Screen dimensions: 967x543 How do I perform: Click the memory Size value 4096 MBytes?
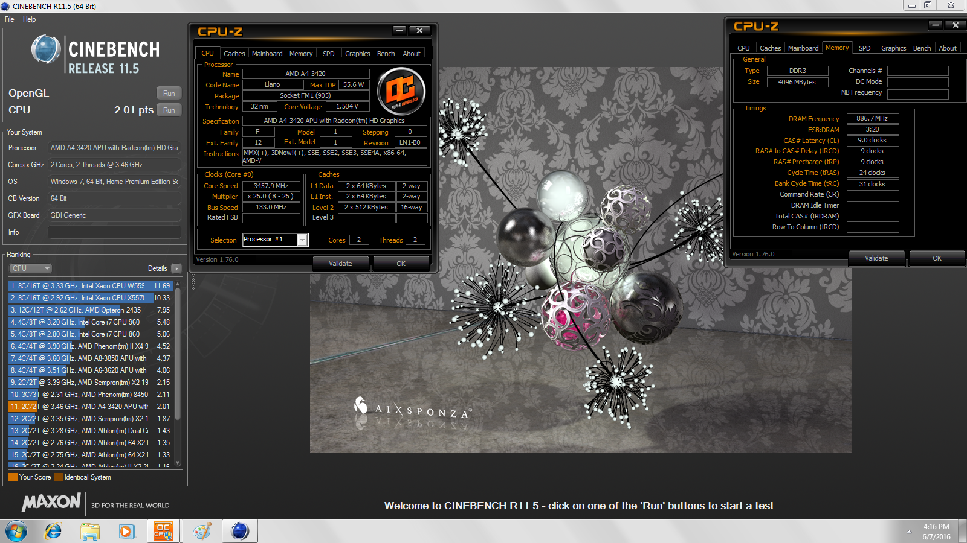click(x=797, y=82)
